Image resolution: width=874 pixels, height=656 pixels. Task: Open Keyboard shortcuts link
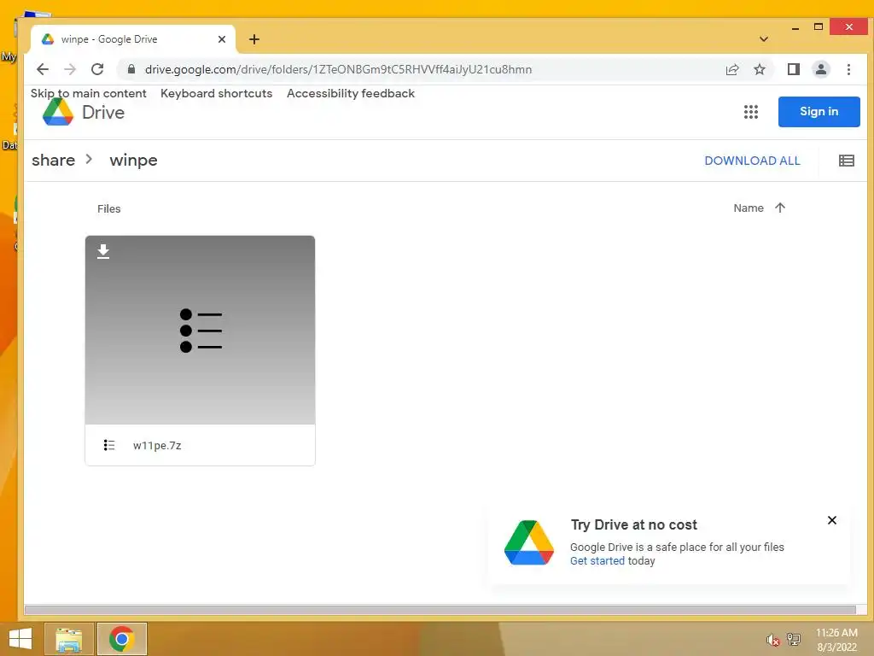(216, 93)
